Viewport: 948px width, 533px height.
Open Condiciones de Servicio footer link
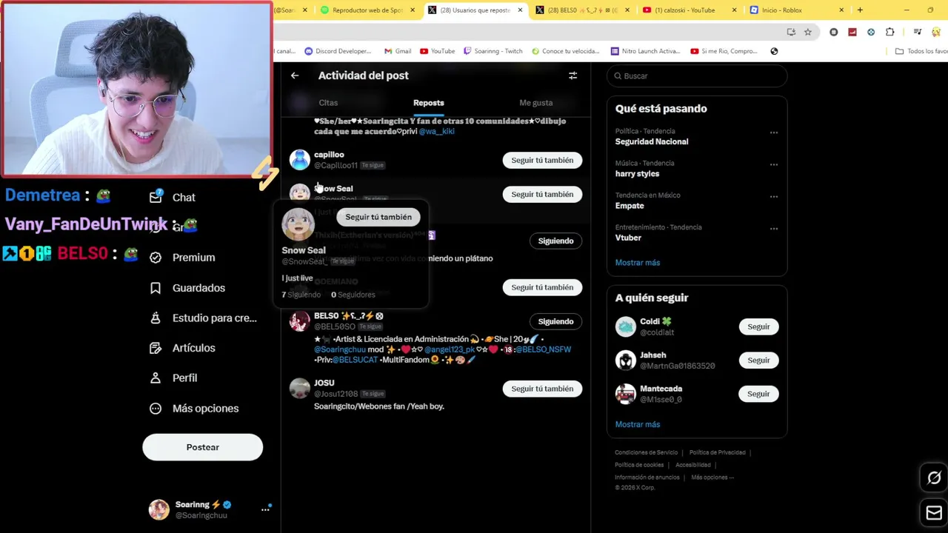click(x=646, y=452)
